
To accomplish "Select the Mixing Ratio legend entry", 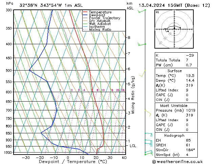I will [97, 30].
